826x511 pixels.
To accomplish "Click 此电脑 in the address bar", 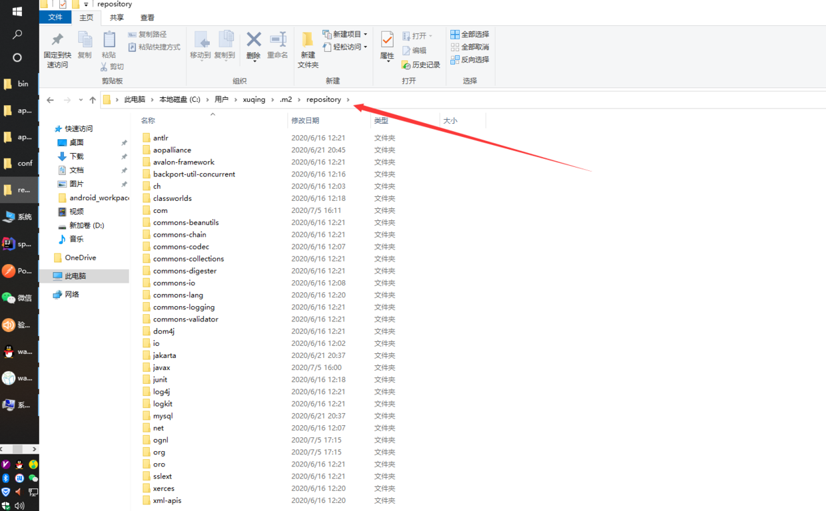I will tap(135, 100).
